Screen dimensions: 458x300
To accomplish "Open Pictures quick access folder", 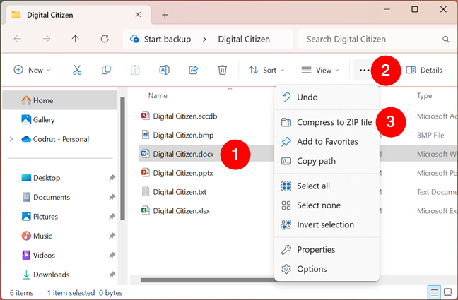I will (x=59, y=217).
